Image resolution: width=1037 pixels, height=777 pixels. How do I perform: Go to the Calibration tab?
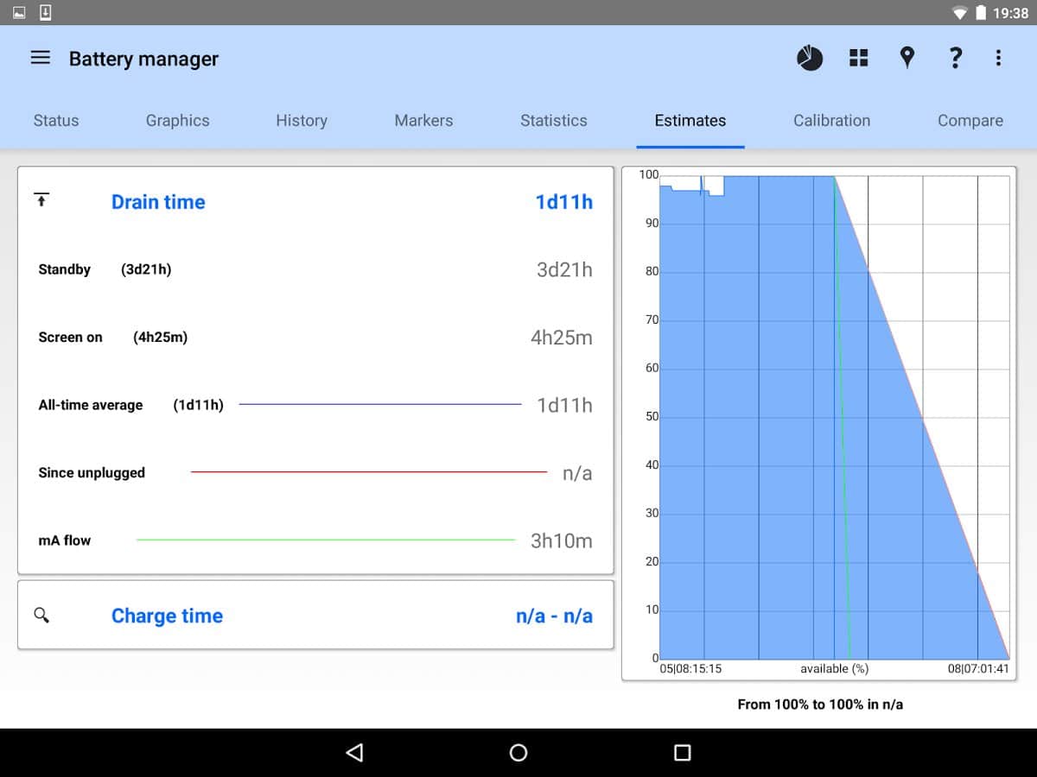point(831,121)
